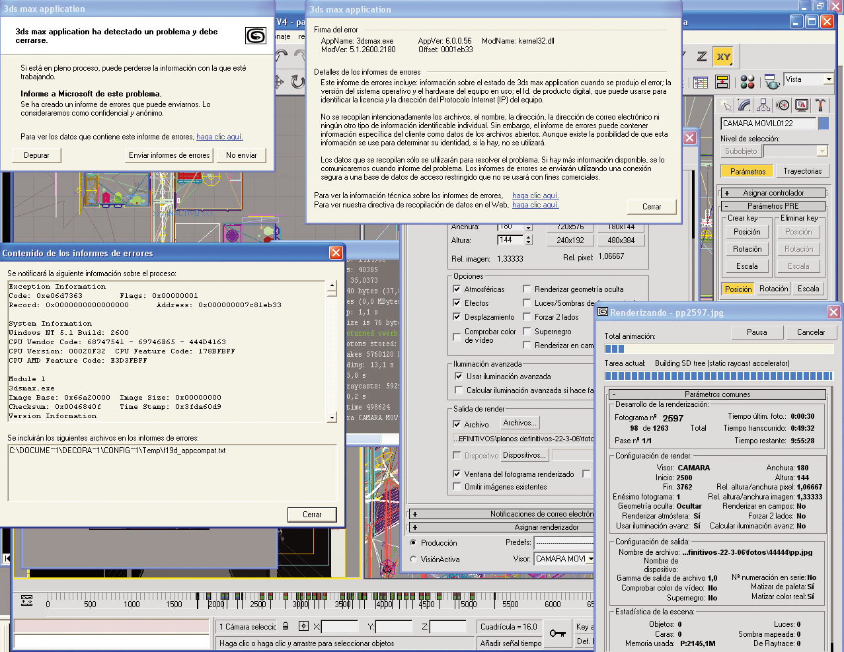Click scroll down arrow in Exception Information box

(332, 417)
